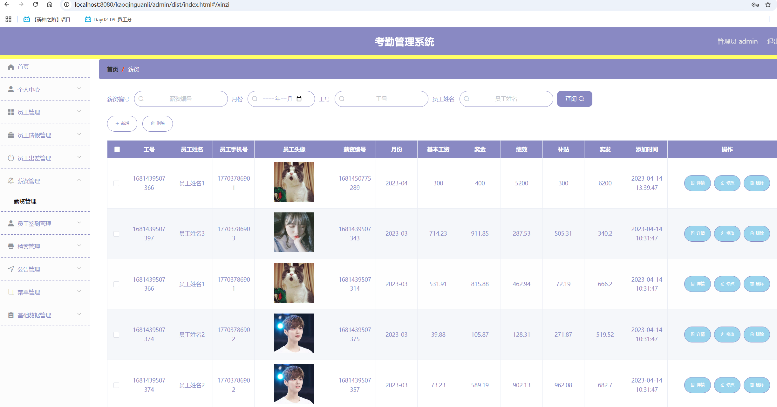Click the 员工出差管理 power icon
777x407 pixels.
(11, 158)
